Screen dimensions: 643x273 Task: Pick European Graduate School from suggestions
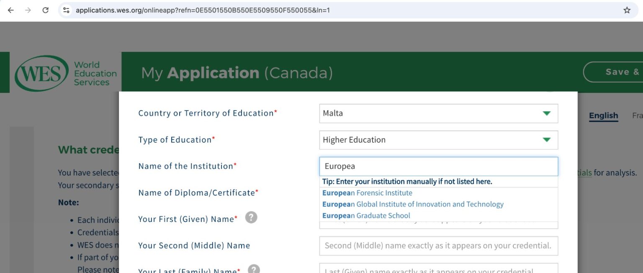pyautogui.click(x=366, y=216)
